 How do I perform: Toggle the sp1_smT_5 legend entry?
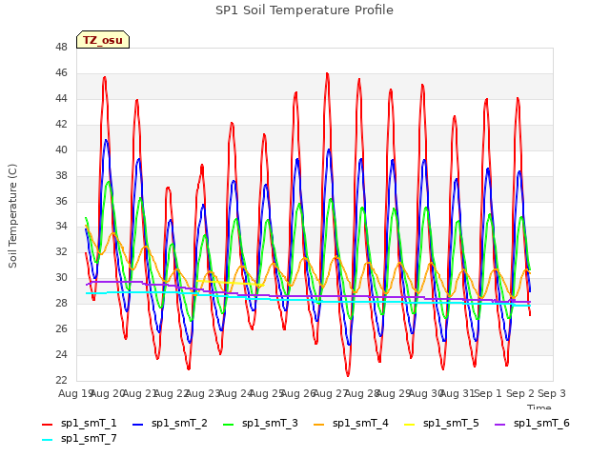441,424
